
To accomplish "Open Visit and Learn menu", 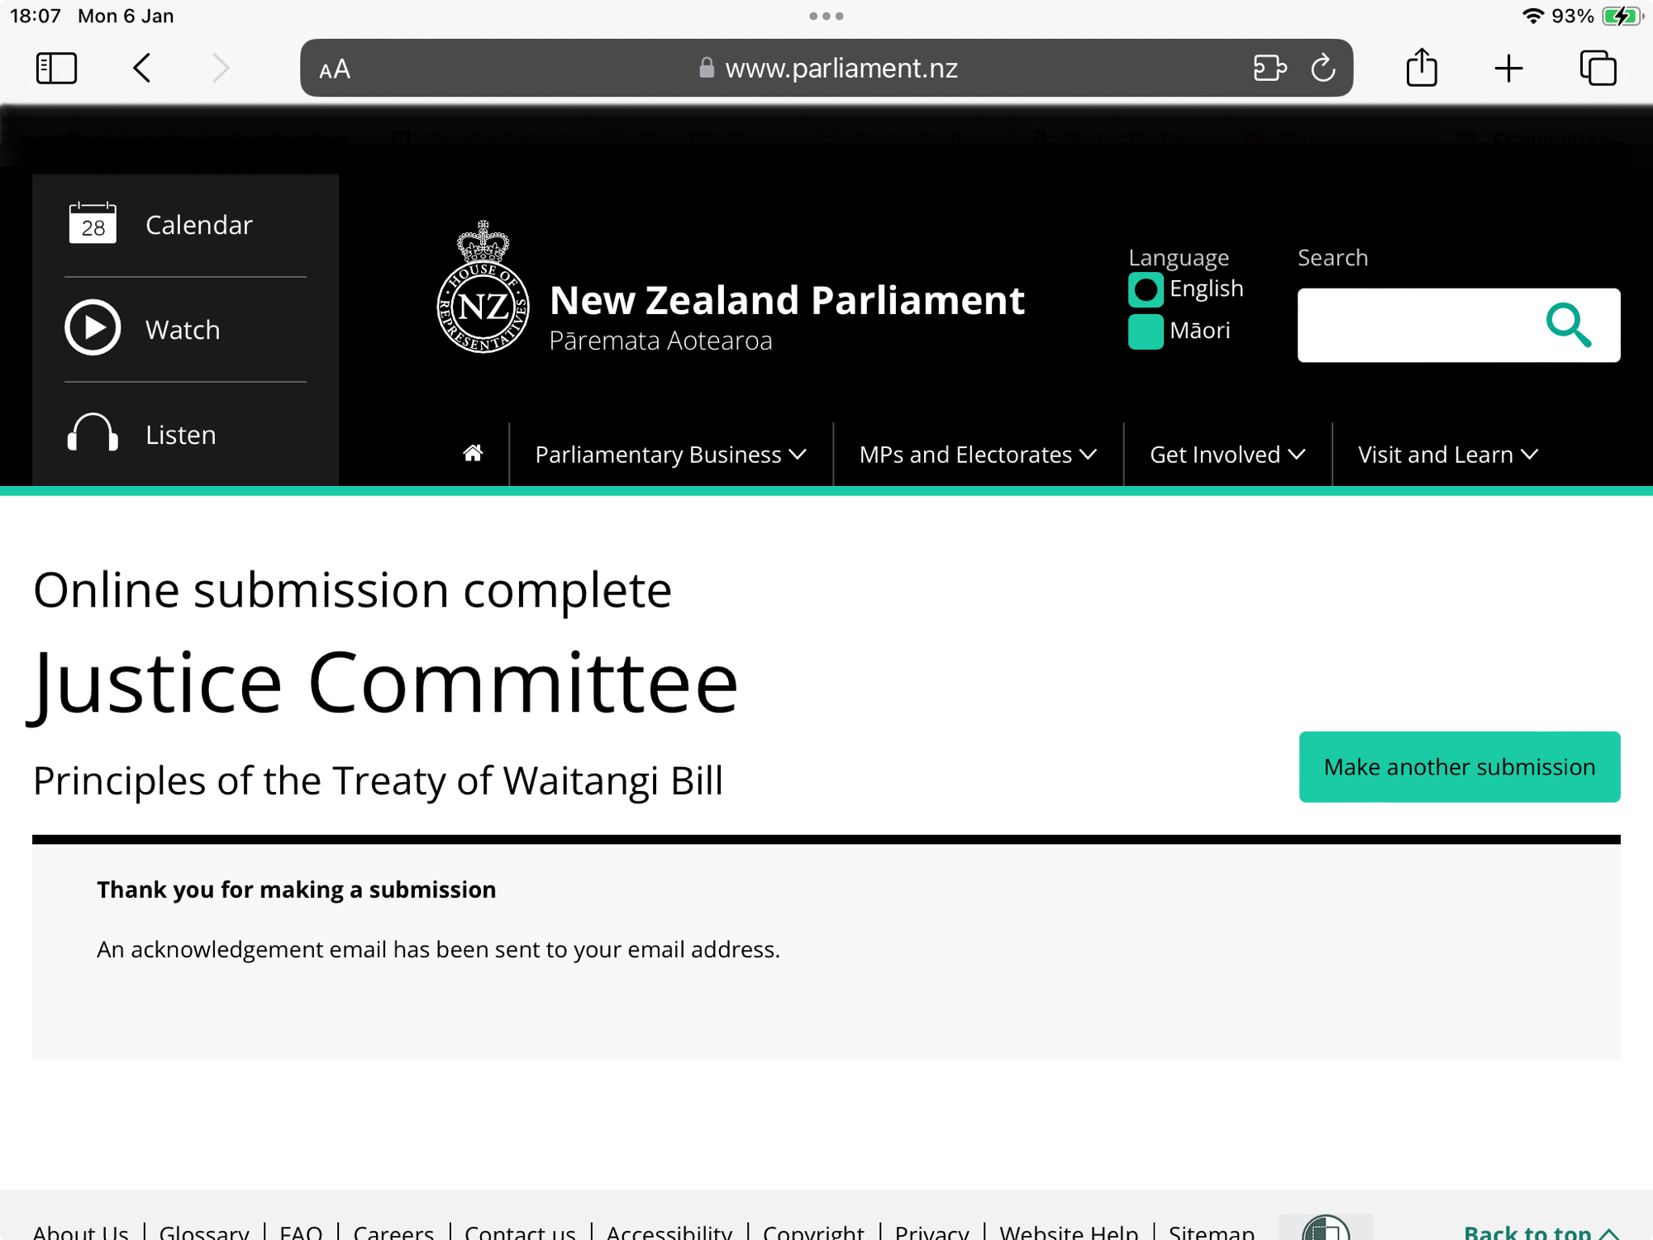I will (1447, 455).
